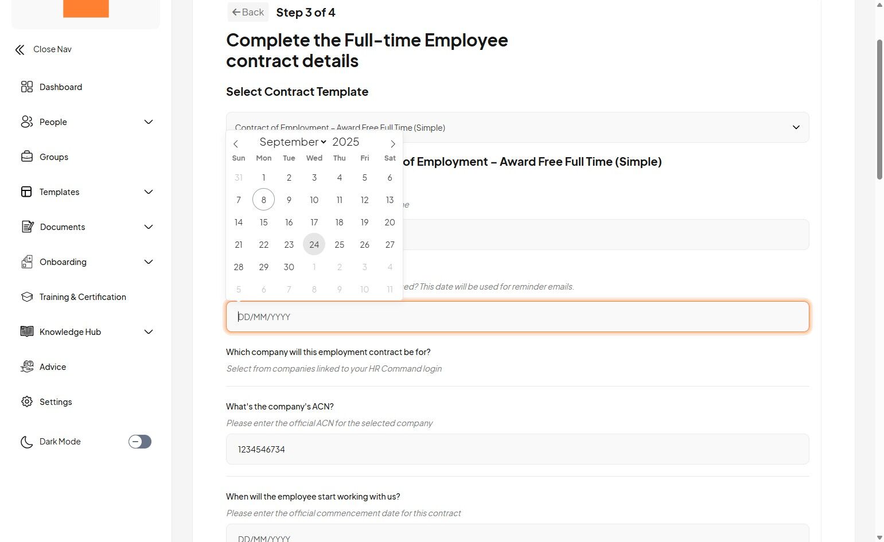Screen dimensions: 884x542
Task: Open the Contract Template dropdown
Action: point(796,127)
